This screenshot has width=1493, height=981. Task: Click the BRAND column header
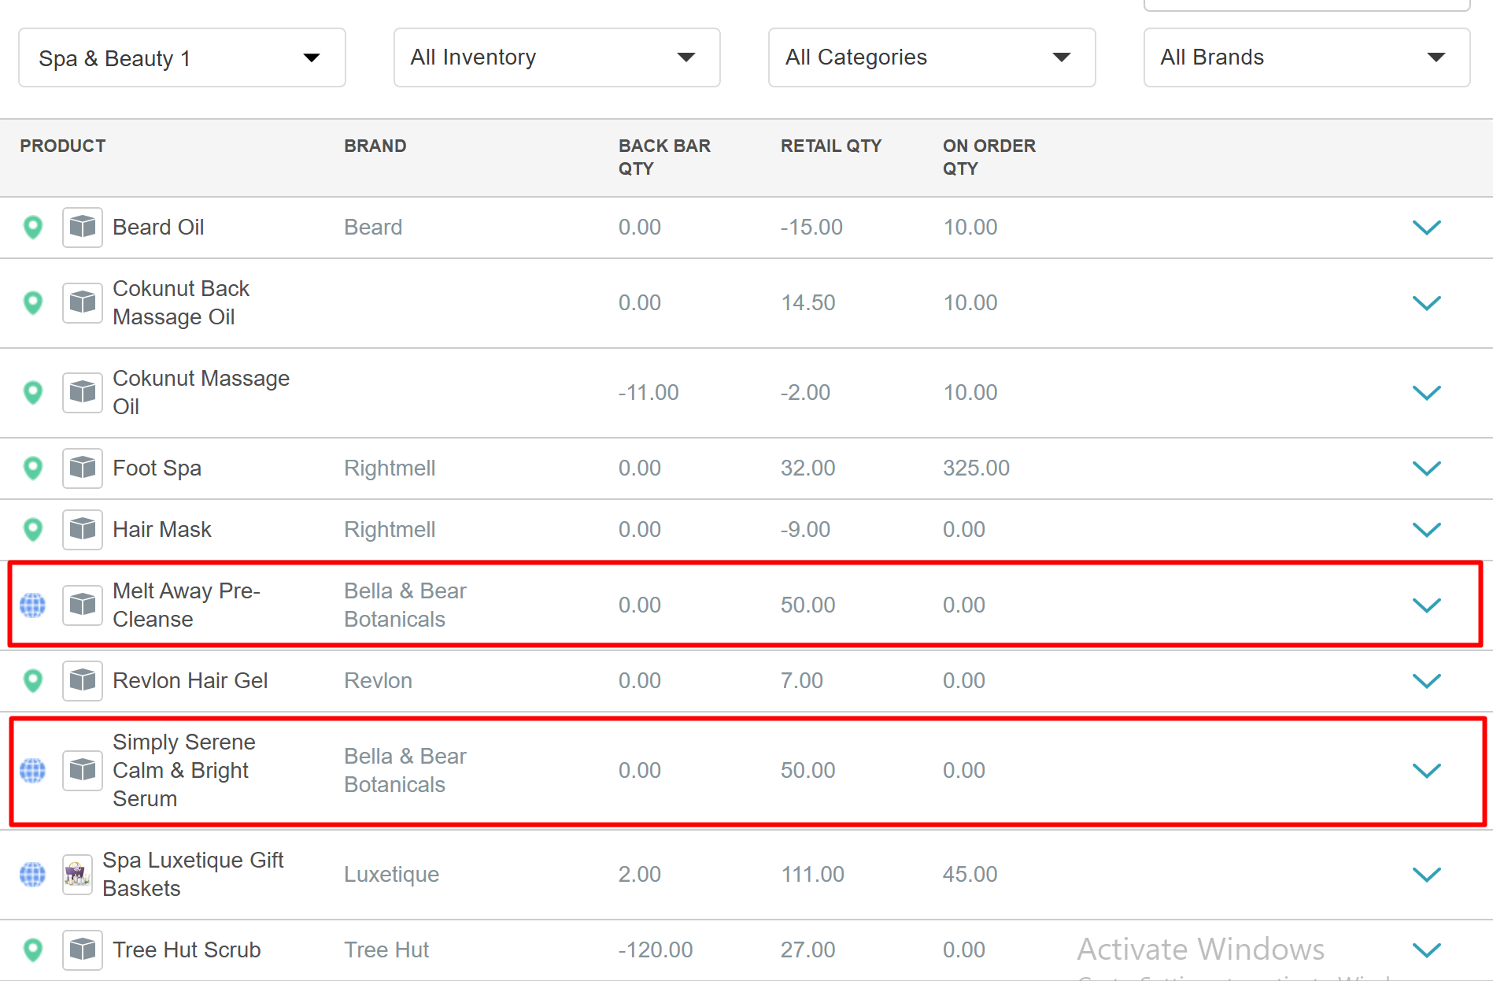pos(375,146)
